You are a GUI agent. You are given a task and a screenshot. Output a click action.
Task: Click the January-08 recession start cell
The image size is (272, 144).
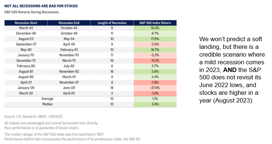point(26,88)
